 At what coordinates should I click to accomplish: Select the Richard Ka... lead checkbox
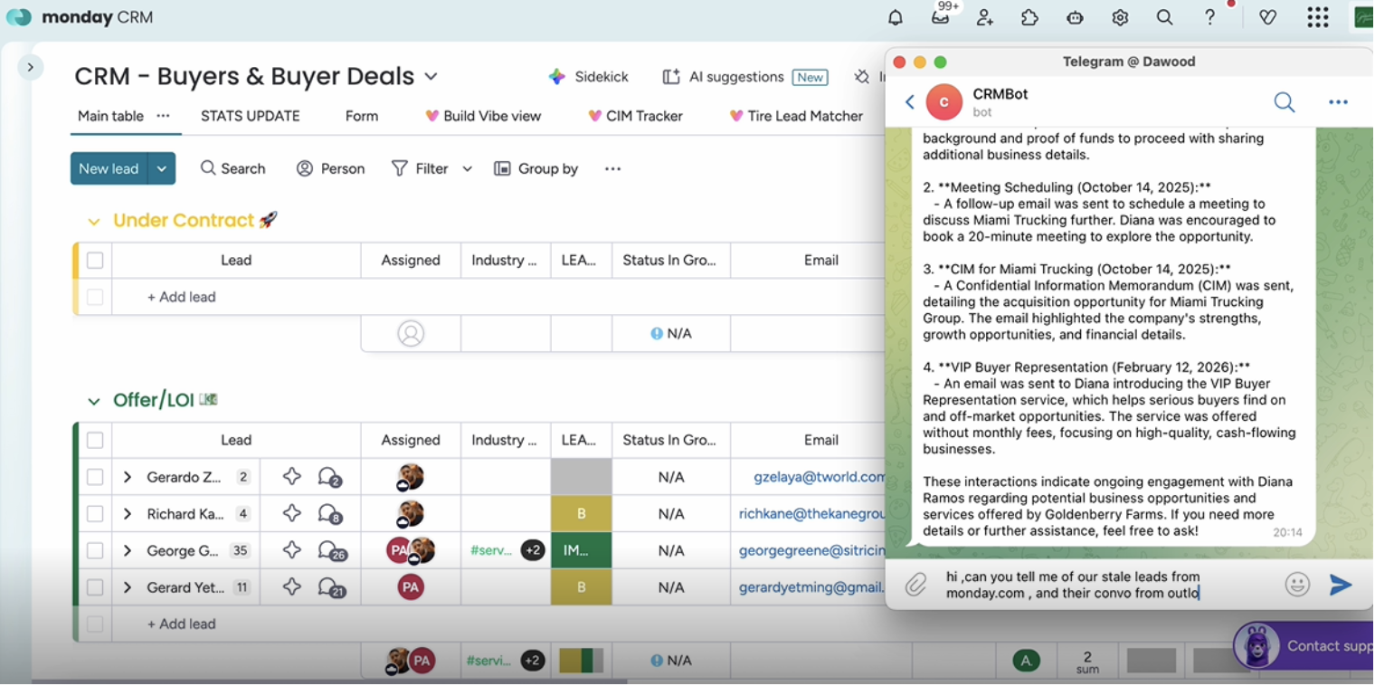tap(95, 514)
